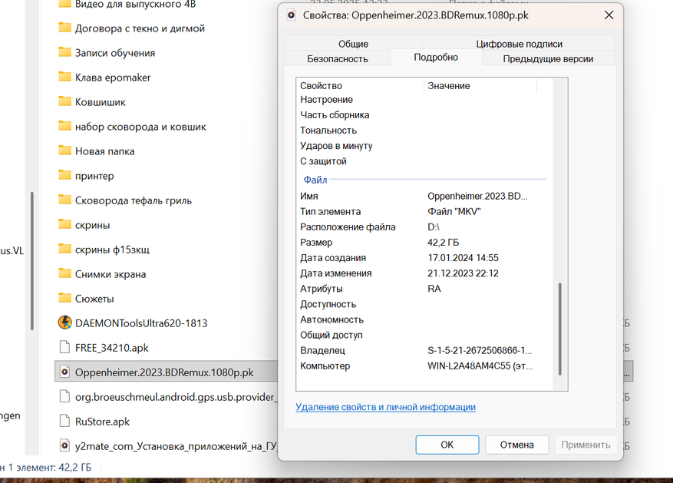Click the Ударов в минуту property row
This screenshot has height=483, width=673.
click(424, 146)
